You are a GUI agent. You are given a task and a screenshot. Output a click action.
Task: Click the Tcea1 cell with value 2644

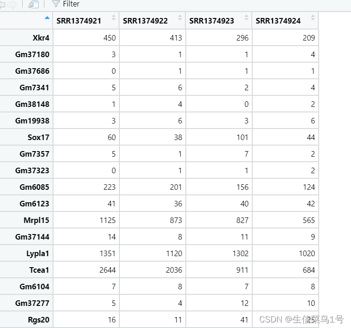click(x=86, y=270)
